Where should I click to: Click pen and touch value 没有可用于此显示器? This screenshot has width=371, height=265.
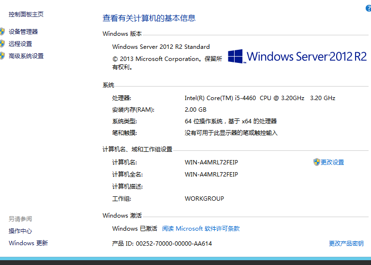coord(231,132)
